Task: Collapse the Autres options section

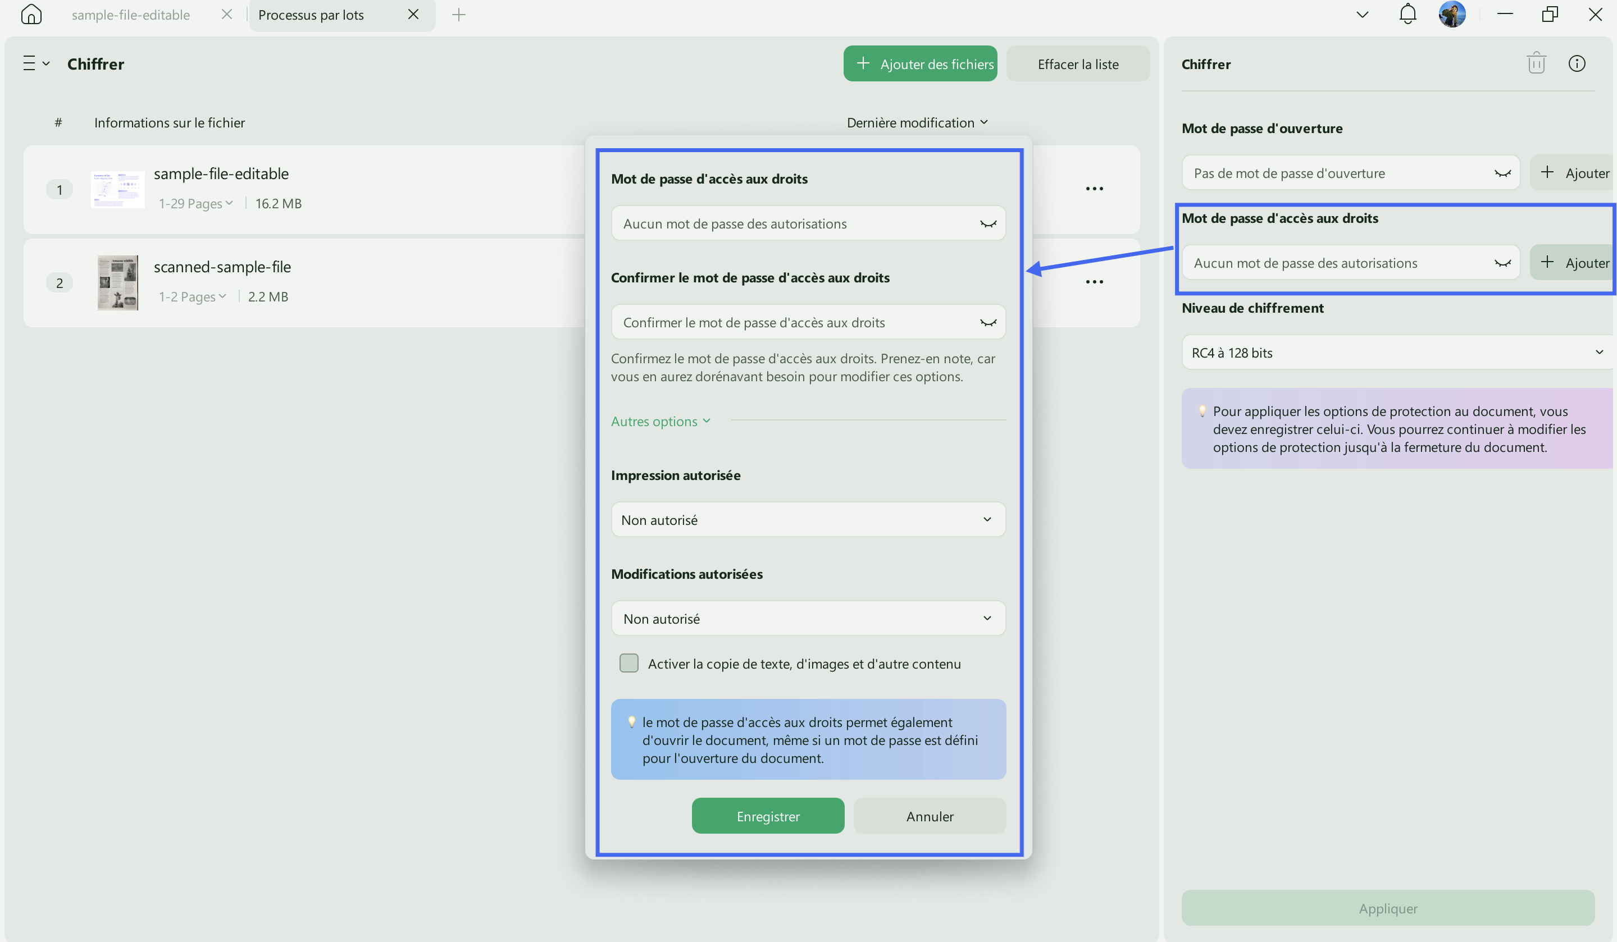Action: click(661, 421)
